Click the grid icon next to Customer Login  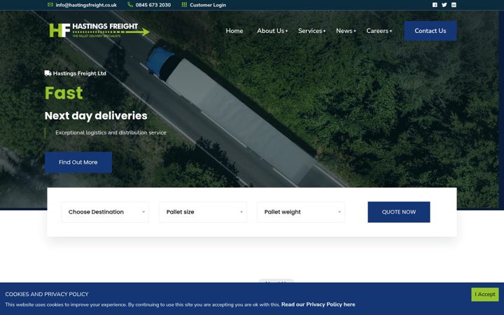pos(184,4)
